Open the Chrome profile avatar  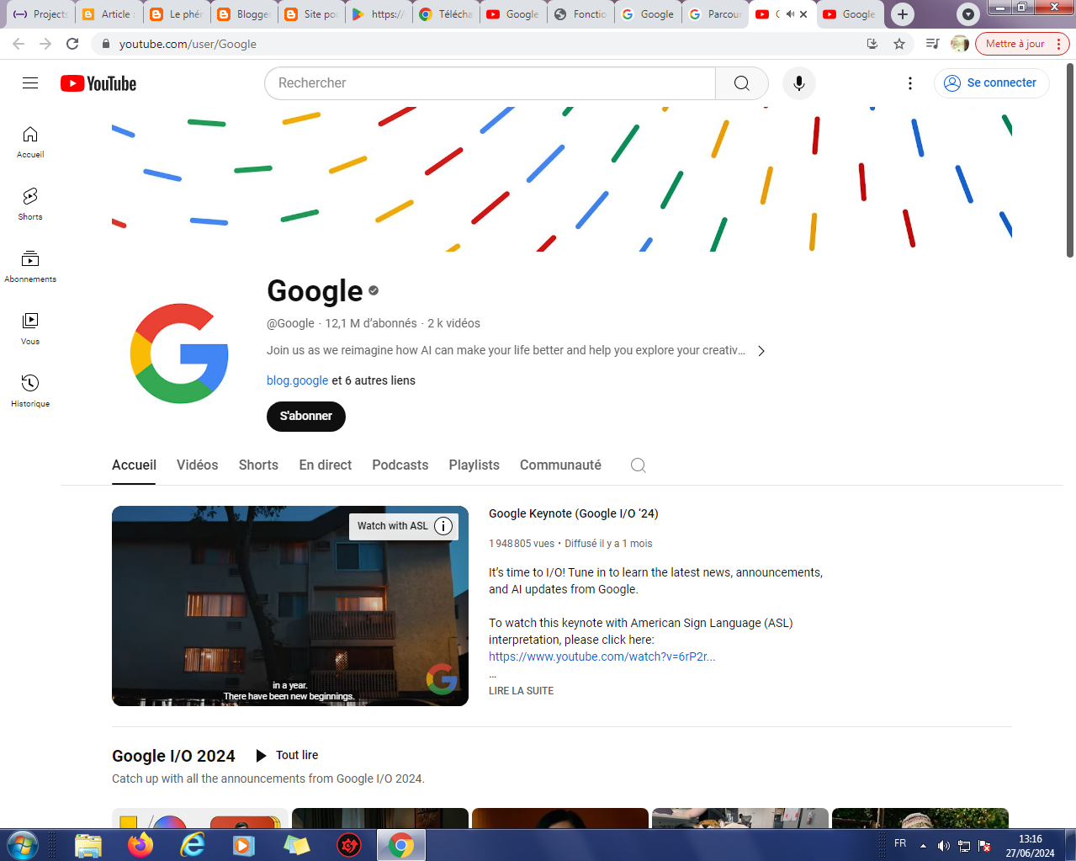coord(960,44)
